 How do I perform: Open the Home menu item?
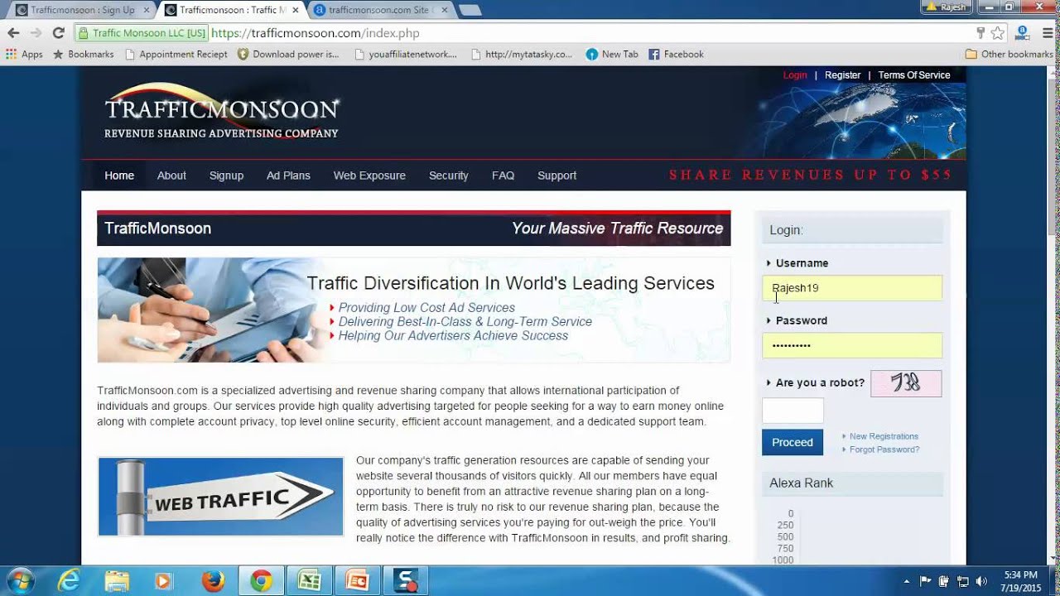click(x=119, y=175)
